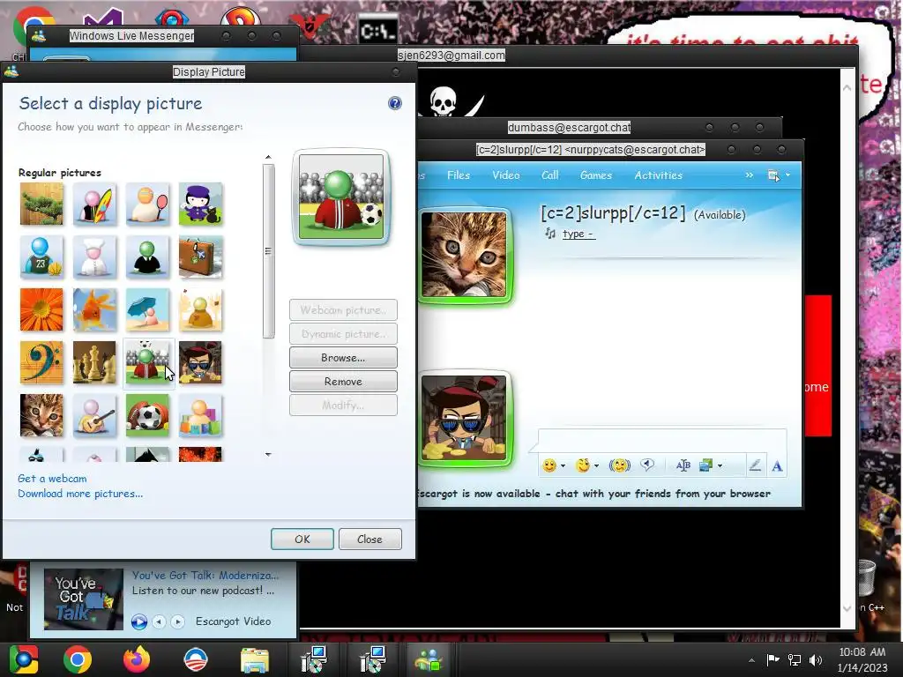Select the bass clef music picture
This screenshot has width=903, height=677.
pos(41,362)
